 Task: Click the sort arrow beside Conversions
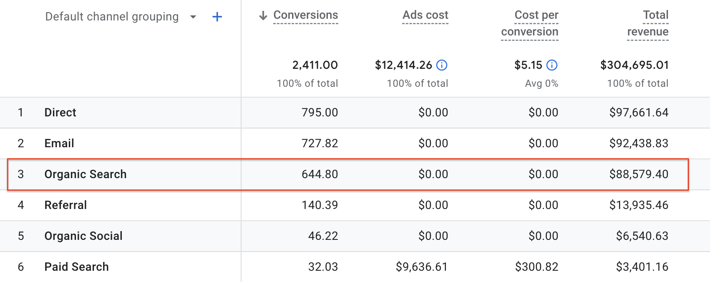tap(263, 16)
